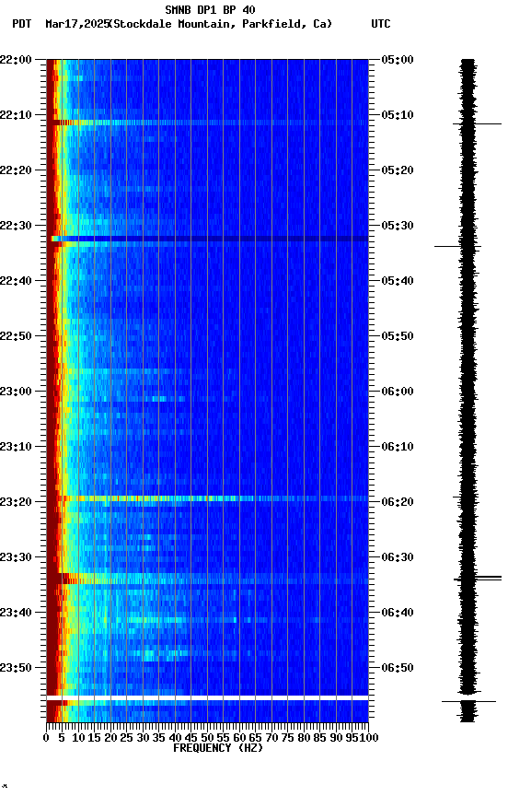The height and width of the screenshot is (796, 508).
Task: Click the 05:50 UTC time label
Action: click(x=397, y=336)
